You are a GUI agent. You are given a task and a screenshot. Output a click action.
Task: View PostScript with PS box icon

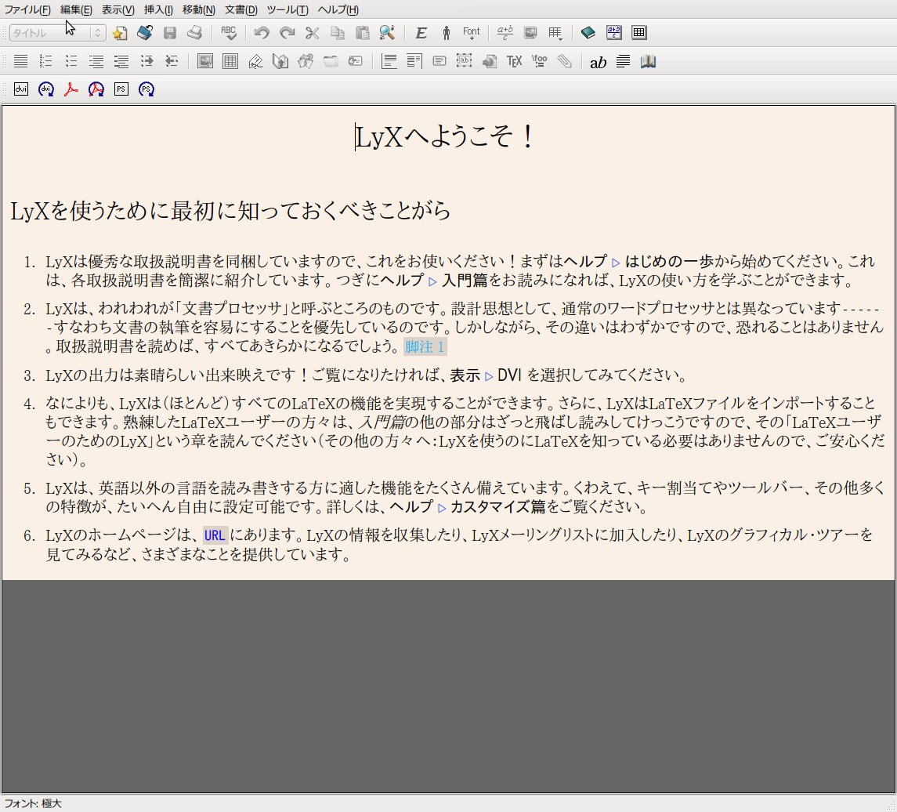[x=121, y=89]
